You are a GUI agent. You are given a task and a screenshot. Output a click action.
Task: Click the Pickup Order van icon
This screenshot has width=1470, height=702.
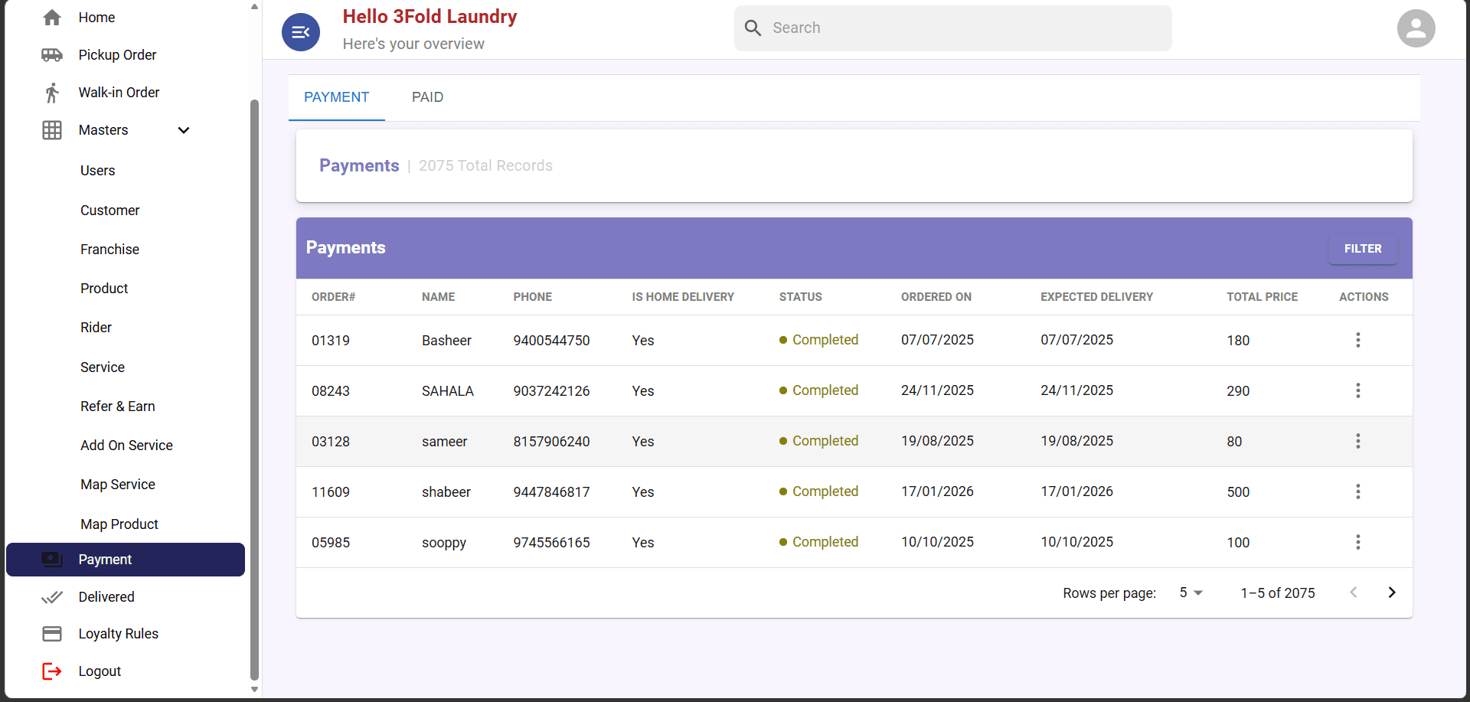(x=52, y=55)
